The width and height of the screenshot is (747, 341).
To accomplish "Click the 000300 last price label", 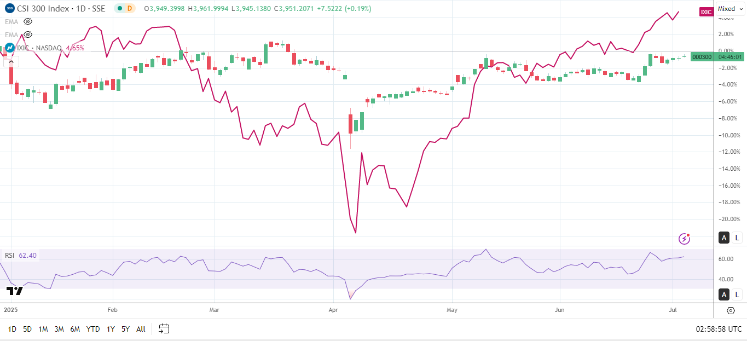I will 702,57.
